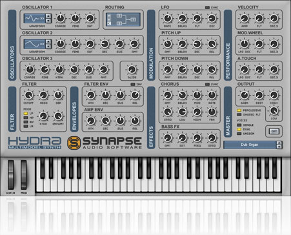
Task: Click the LFO Rate knob
Action: tap(168, 19)
